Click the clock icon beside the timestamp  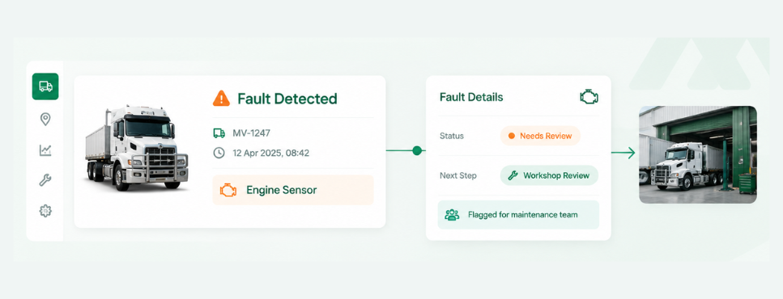(x=219, y=153)
